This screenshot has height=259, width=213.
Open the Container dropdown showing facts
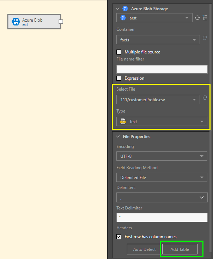click(x=158, y=40)
